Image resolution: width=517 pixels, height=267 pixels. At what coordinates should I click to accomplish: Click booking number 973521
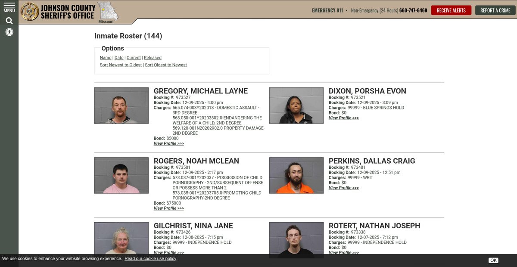(358, 98)
